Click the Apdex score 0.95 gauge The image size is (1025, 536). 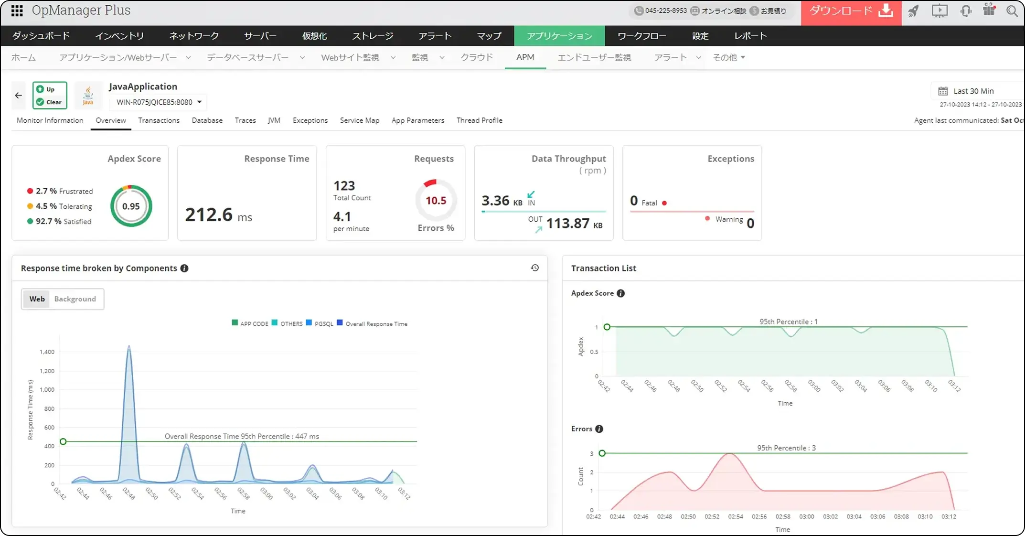pyautogui.click(x=131, y=206)
